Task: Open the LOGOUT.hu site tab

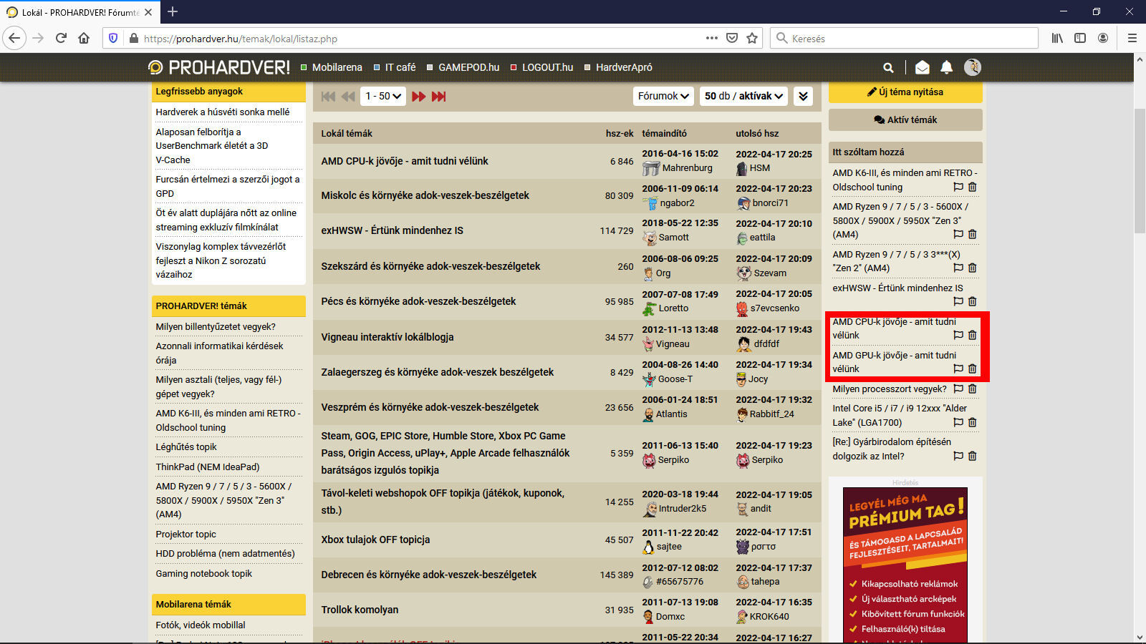Action: [541, 67]
